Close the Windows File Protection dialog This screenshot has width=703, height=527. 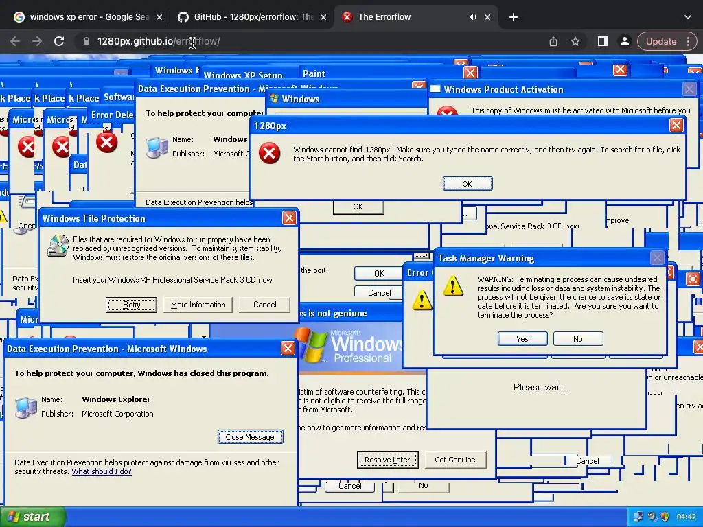pyautogui.click(x=289, y=218)
